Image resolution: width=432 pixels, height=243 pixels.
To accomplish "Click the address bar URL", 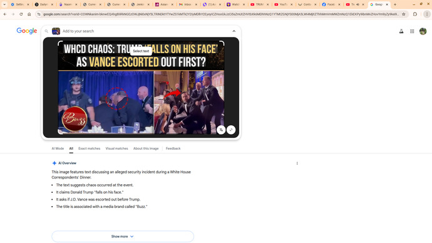I will 220,14.
